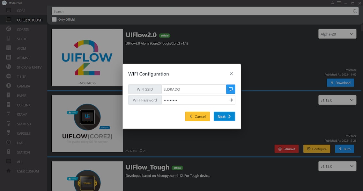Screen dimensions: 363x191
Task: Cancel the WIFI Configuration dialog
Action: (197, 117)
